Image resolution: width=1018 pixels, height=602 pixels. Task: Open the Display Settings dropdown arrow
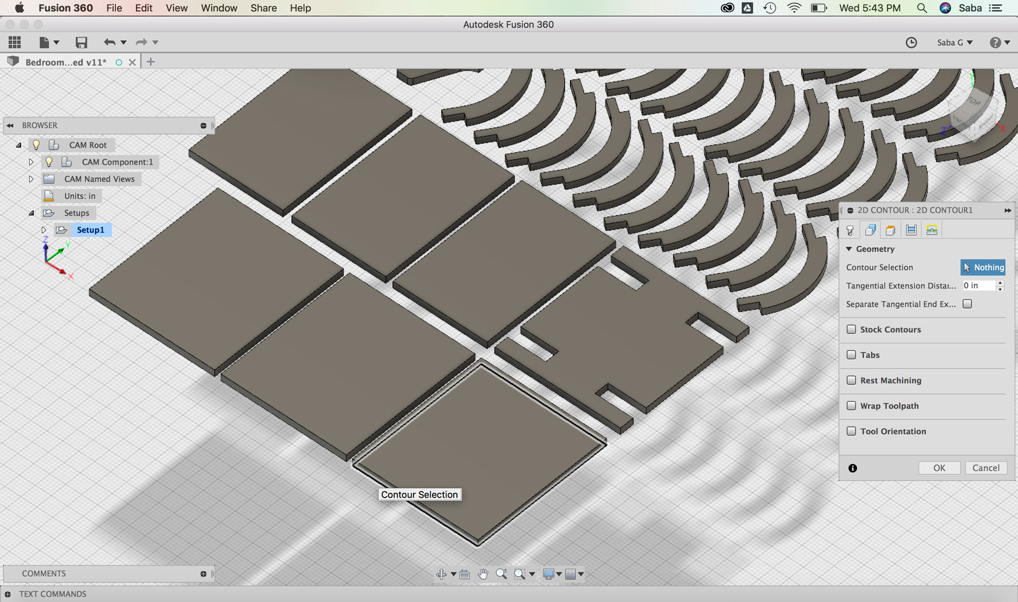[559, 574]
